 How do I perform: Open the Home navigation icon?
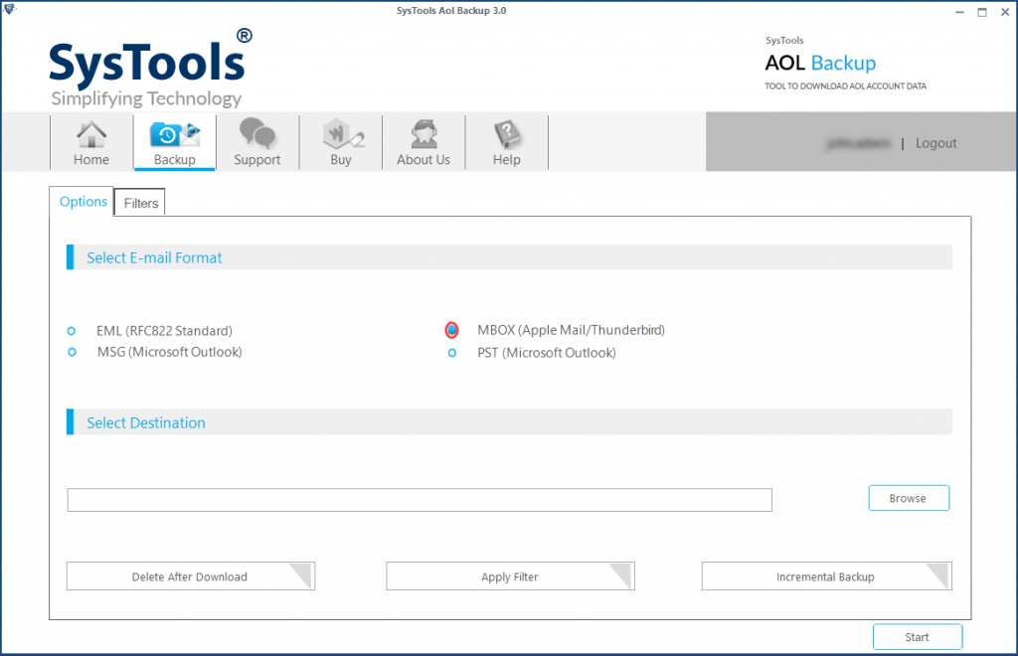90,140
